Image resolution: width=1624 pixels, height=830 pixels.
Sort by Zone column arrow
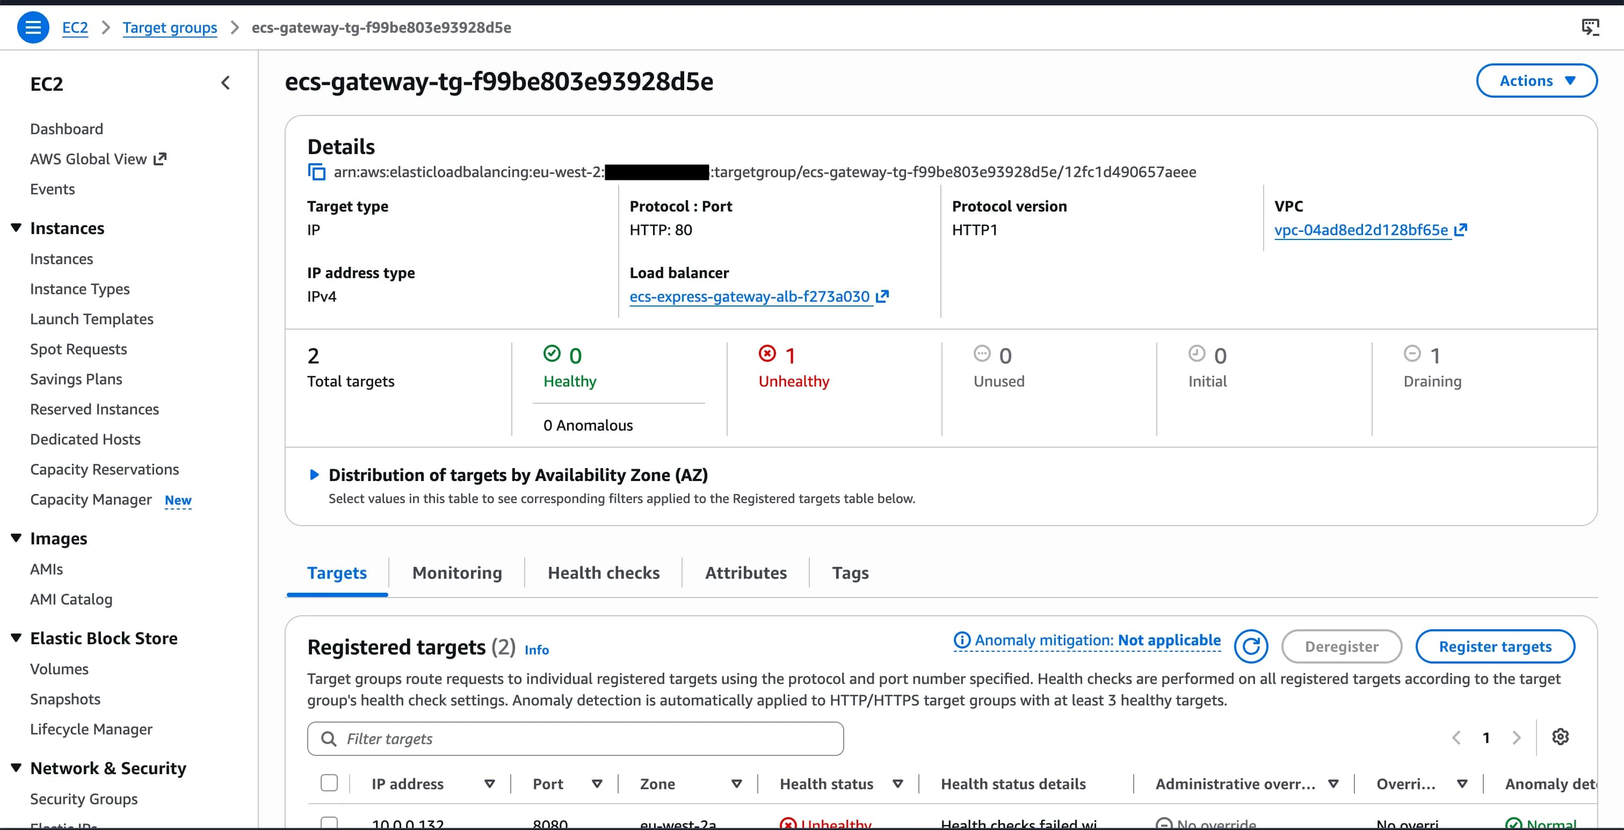coord(736,784)
